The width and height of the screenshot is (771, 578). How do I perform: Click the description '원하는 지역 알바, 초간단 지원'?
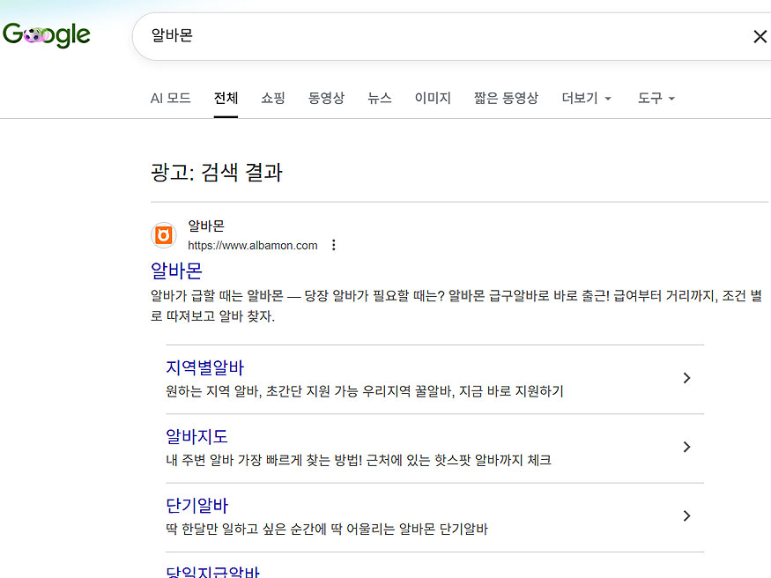[x=365, y=391]
